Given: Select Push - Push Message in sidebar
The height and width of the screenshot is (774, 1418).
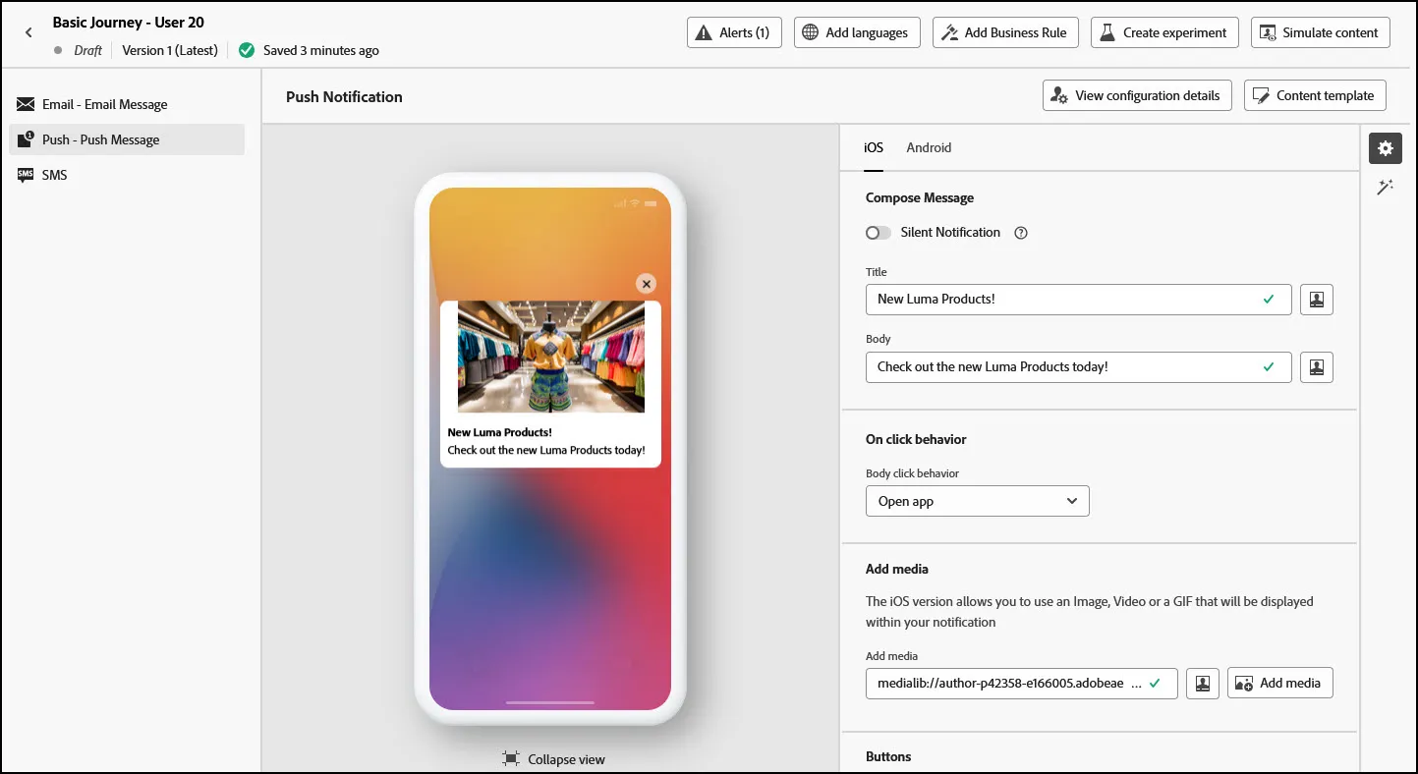Looking at the screenshot, I should click(x=127, y=139).
